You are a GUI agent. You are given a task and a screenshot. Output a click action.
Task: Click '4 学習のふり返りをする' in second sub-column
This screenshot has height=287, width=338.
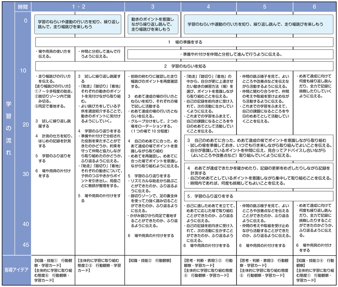click(99, 131)
